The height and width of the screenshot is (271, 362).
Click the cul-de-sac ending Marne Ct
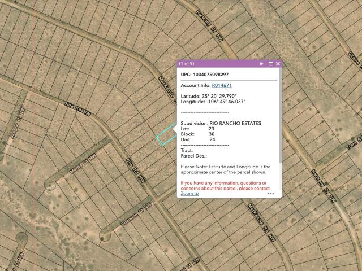click(x=50, y=185)
